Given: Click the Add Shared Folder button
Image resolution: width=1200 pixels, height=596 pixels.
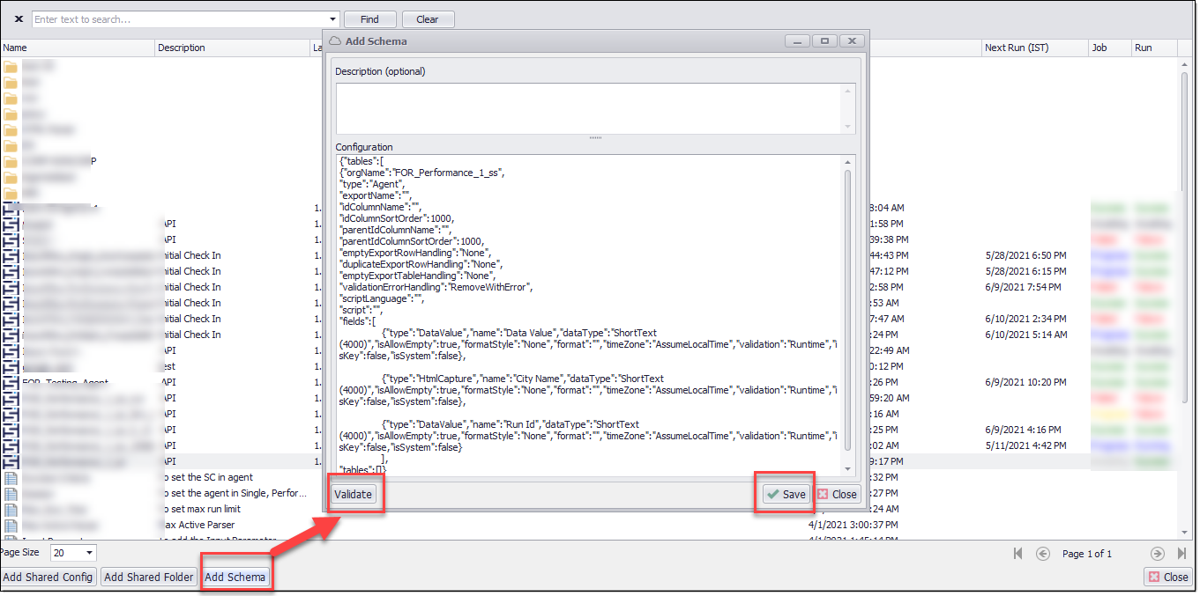Looking at the screenshot, I should tap(148, 578).
